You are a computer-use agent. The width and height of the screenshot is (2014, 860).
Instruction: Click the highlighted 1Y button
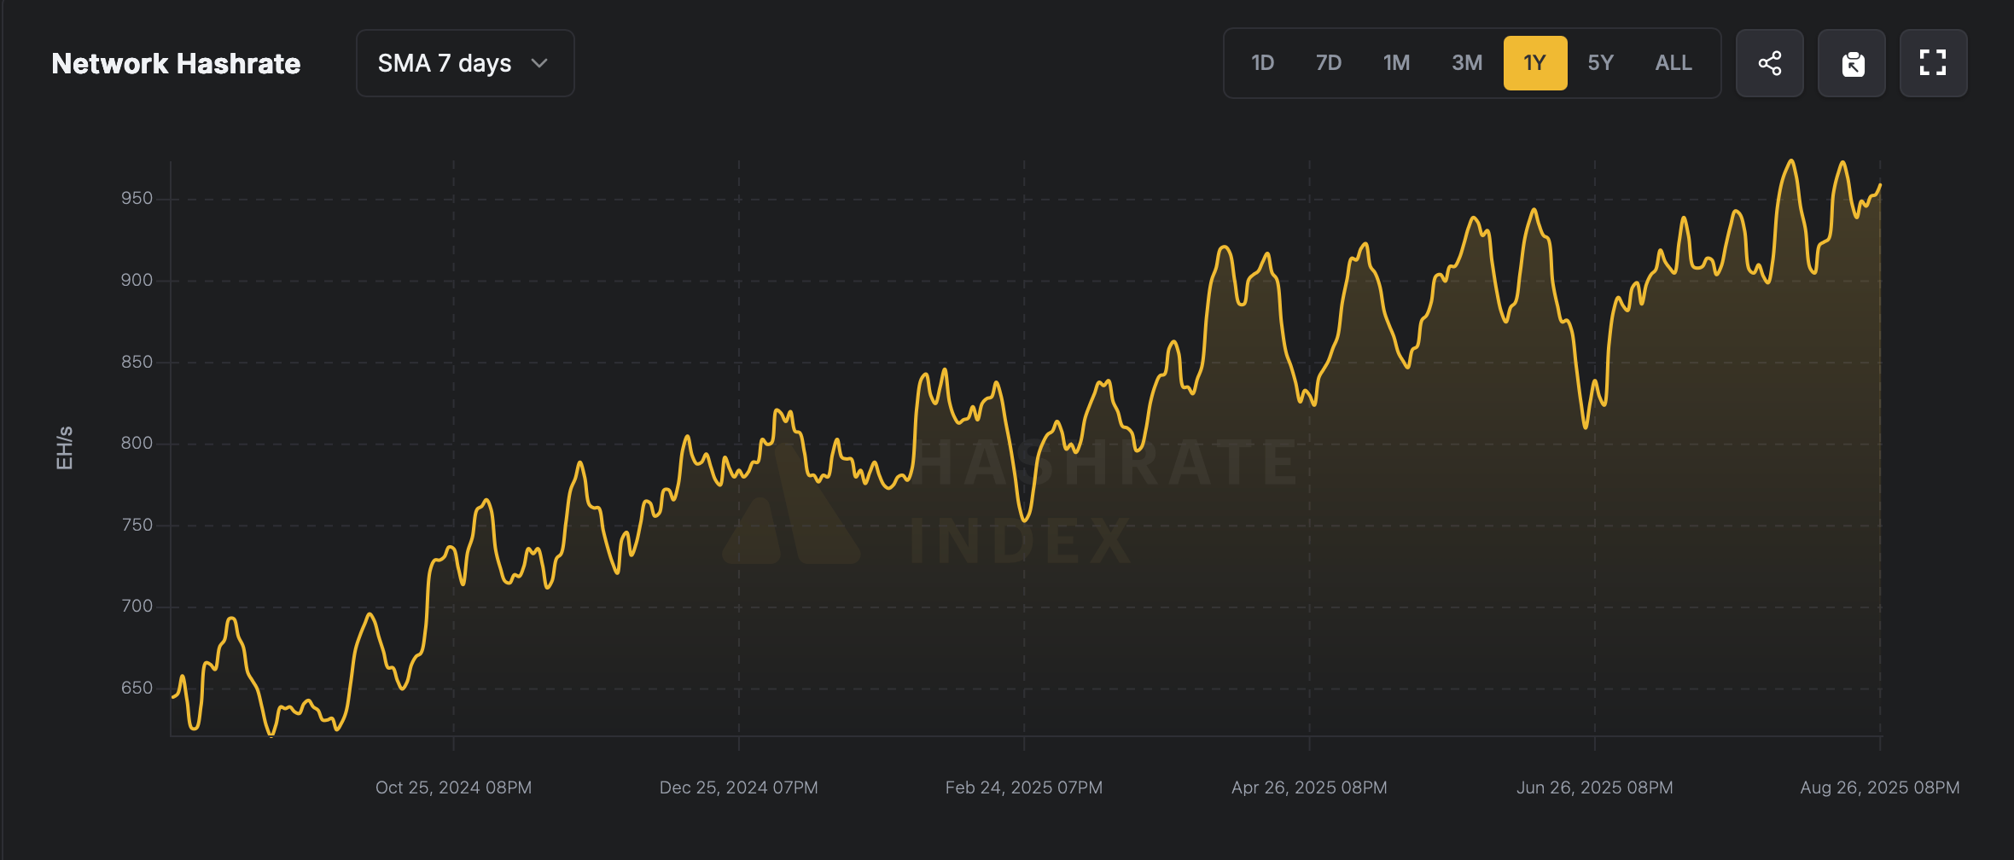1535,62
